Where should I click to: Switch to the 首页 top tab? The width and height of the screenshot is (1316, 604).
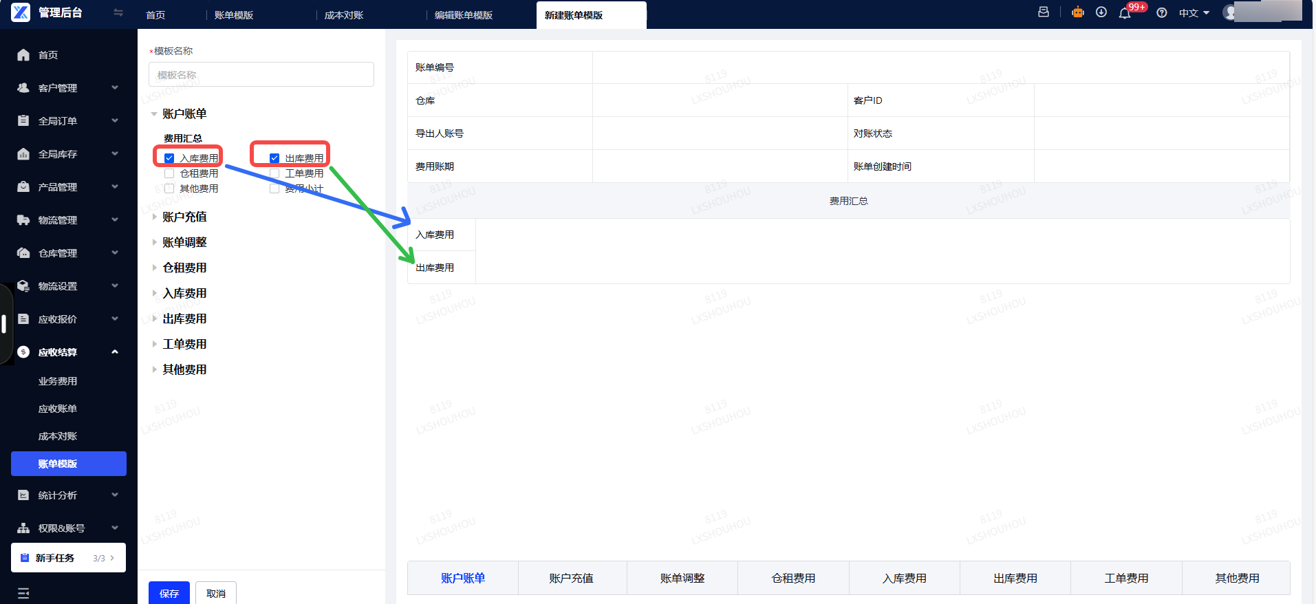pos(155,15)
